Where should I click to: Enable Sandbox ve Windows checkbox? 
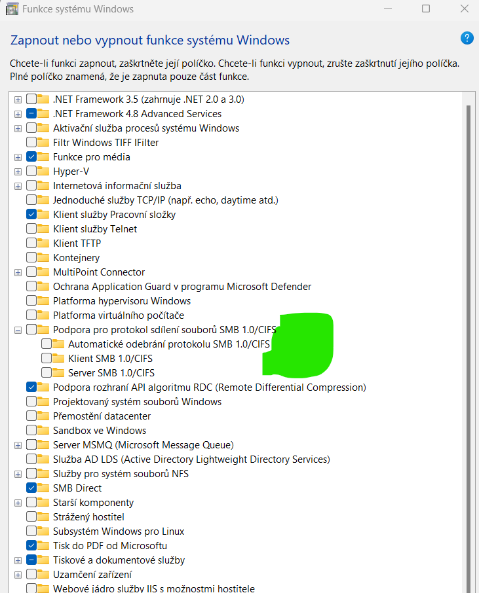click(x=31, y=430)
